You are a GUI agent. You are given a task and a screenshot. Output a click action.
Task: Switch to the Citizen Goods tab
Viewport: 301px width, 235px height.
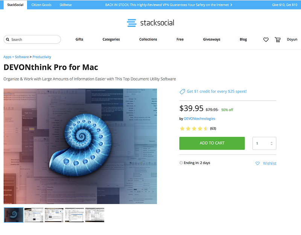41,5
